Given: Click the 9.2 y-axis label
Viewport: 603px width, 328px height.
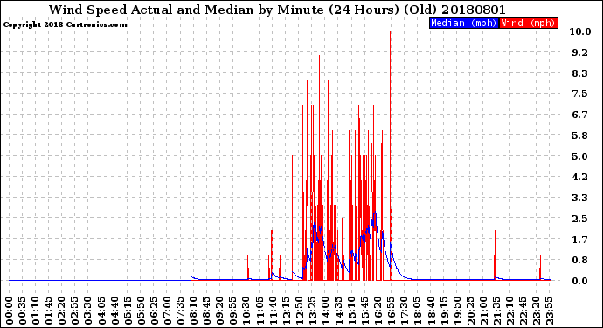Looking at the screenshot, I should [x=580, y=52].
